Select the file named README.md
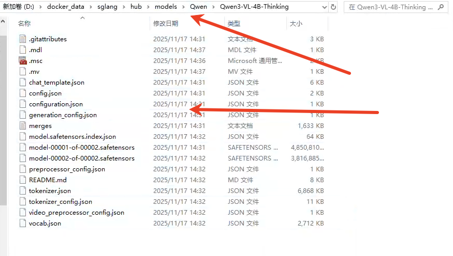This screenshot has width=453, height=256. click(48, 180)
